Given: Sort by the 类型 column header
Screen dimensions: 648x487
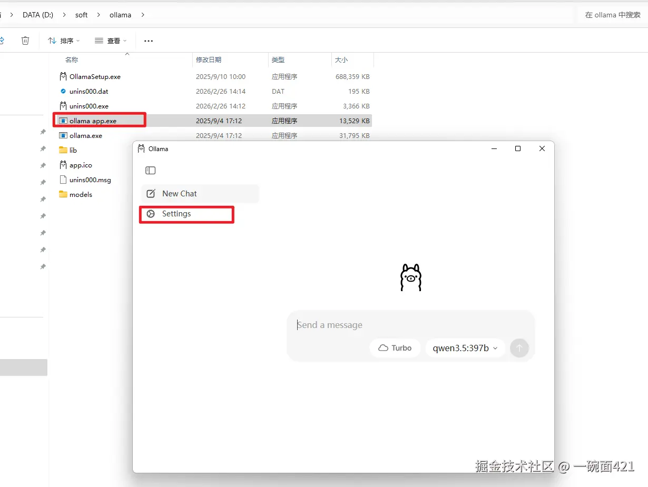Looking at the screenshot, I should click(278, 60).
